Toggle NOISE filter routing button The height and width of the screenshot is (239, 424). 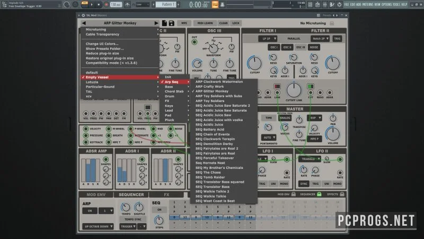click(314, 47)
